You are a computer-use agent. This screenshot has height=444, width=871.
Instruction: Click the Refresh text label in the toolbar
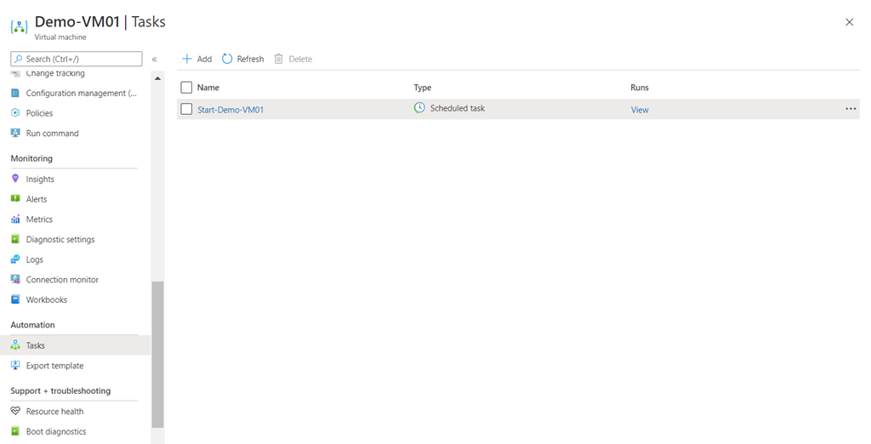click(x=251, y=59)
